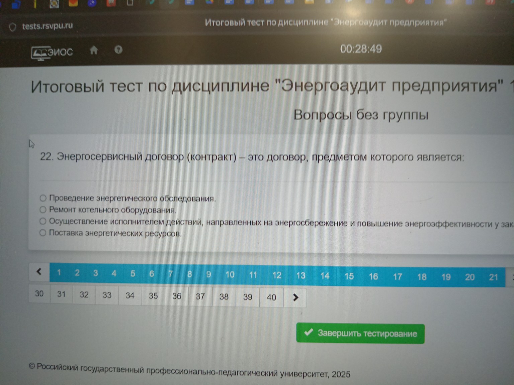Click the right arrow after question 40

click(295, 297)
